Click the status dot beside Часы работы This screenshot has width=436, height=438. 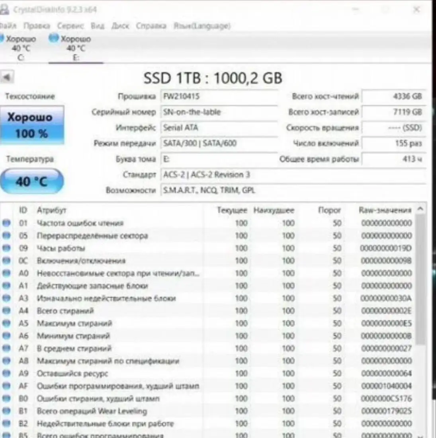6,248
